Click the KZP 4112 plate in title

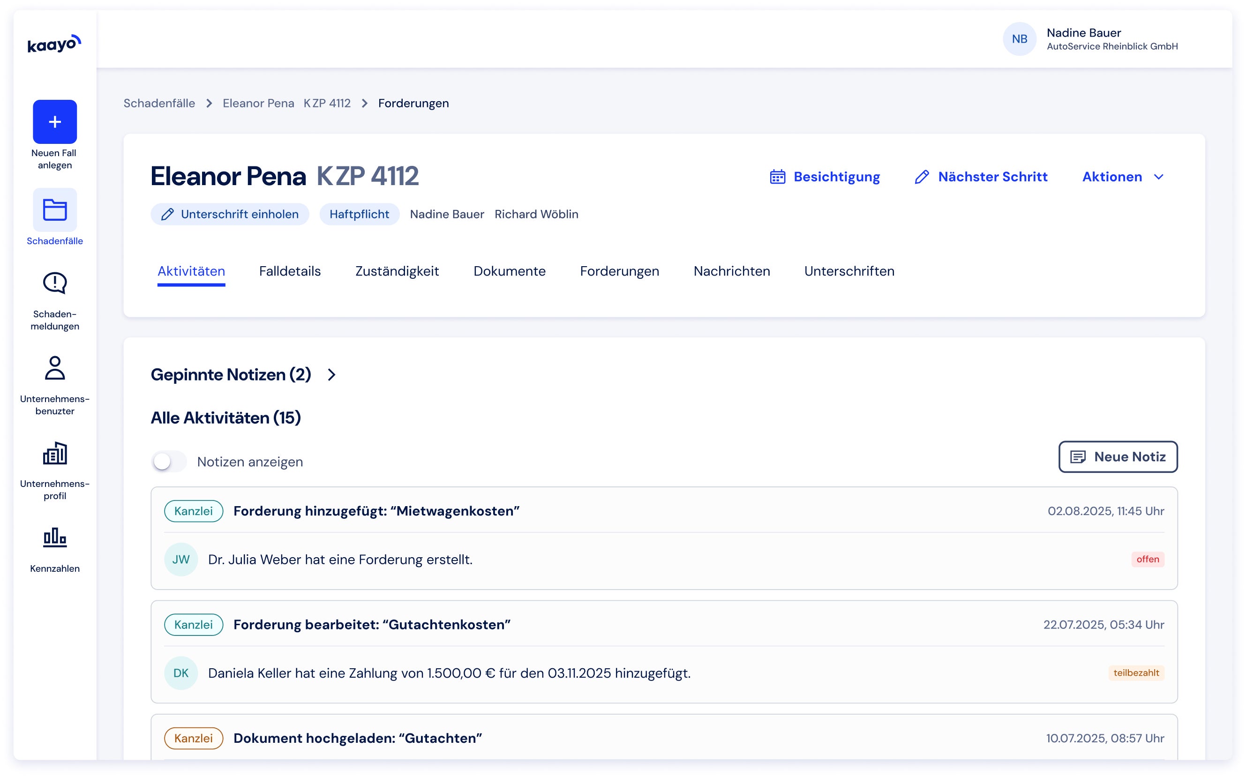pos(368,176)
